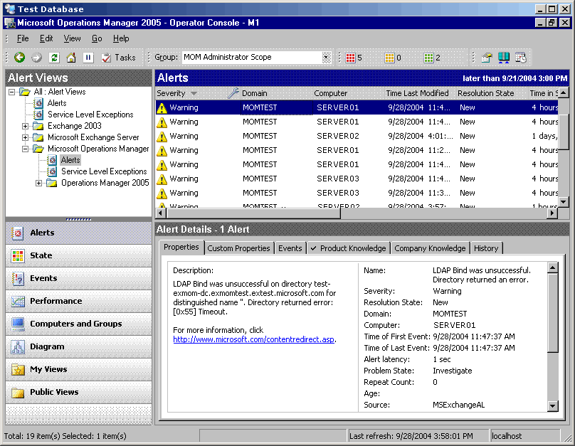
Task: Click the alerts horizontal scroll right arrow
Action: coord(552,213)
